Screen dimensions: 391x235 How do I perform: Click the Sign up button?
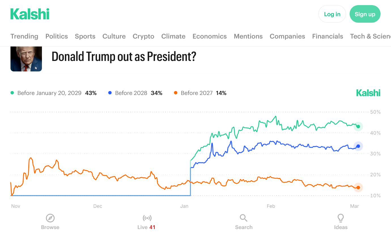pyautogui.click(x=365, y=14)
